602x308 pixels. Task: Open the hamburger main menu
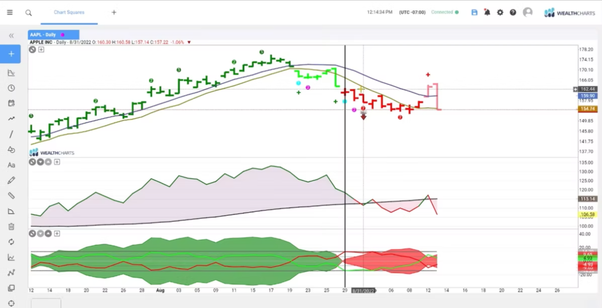pos(10,12)
